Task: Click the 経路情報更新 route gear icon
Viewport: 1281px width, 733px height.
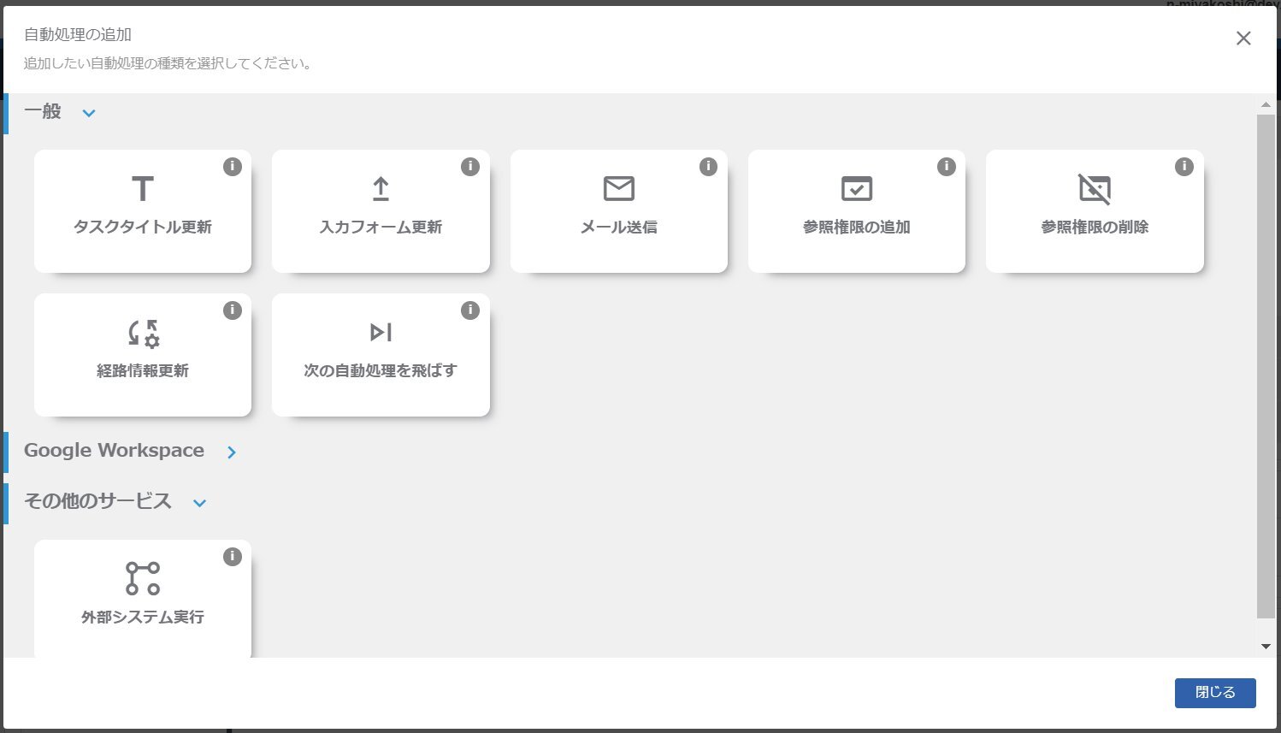Action: 143,333
